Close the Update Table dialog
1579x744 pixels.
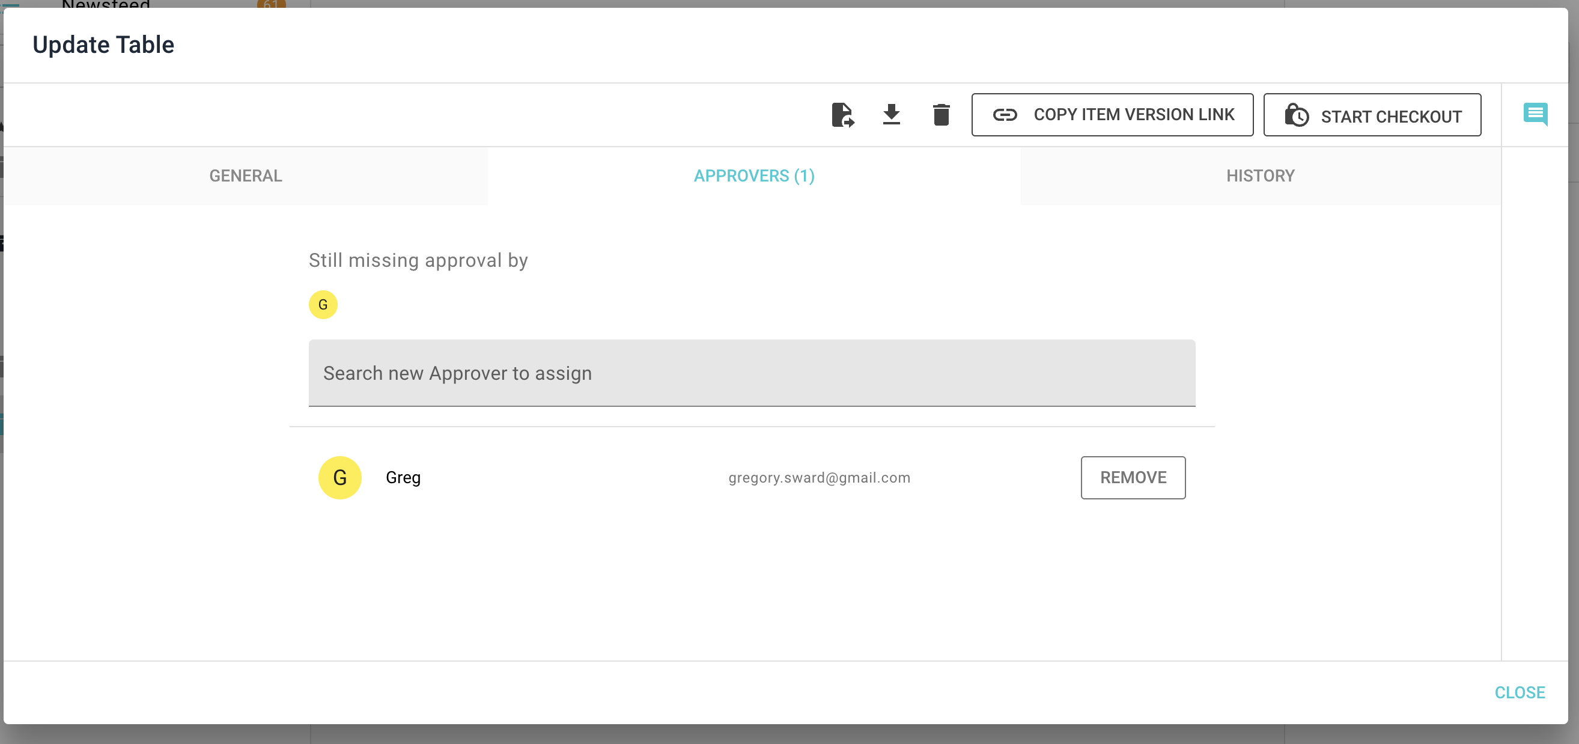click(1520, 692)
